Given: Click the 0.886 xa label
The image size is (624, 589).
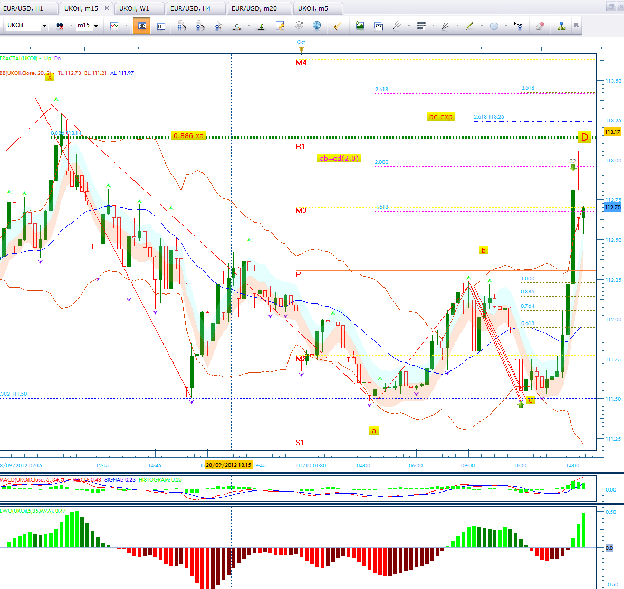Looking at the screenshot, I should (188, 136).
